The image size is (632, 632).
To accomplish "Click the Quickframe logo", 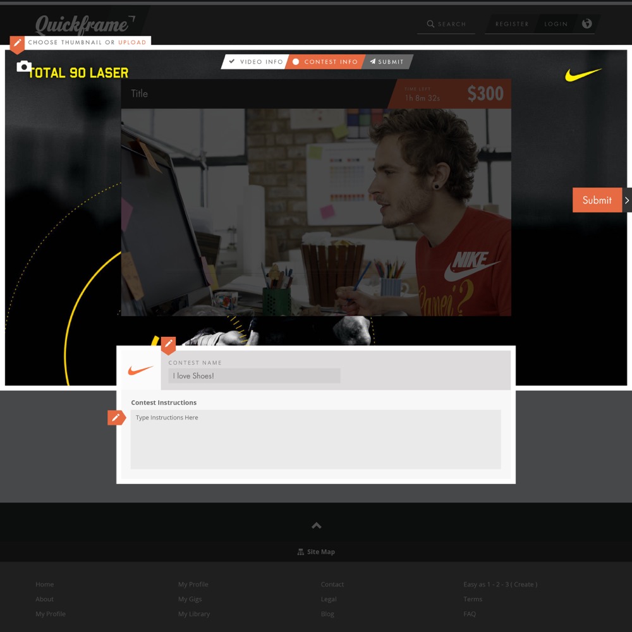I will click(x=85, y=25).
